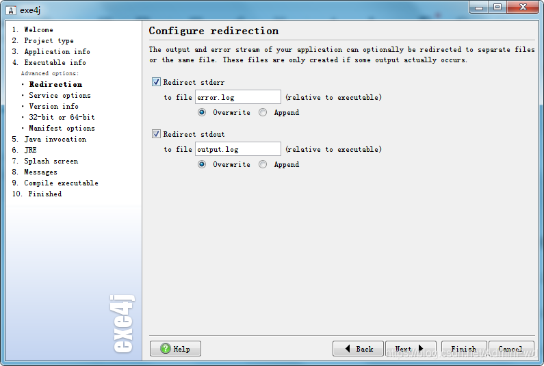Open Service options in the sidebar
This screenshot has width=544, height=366.
60,95
